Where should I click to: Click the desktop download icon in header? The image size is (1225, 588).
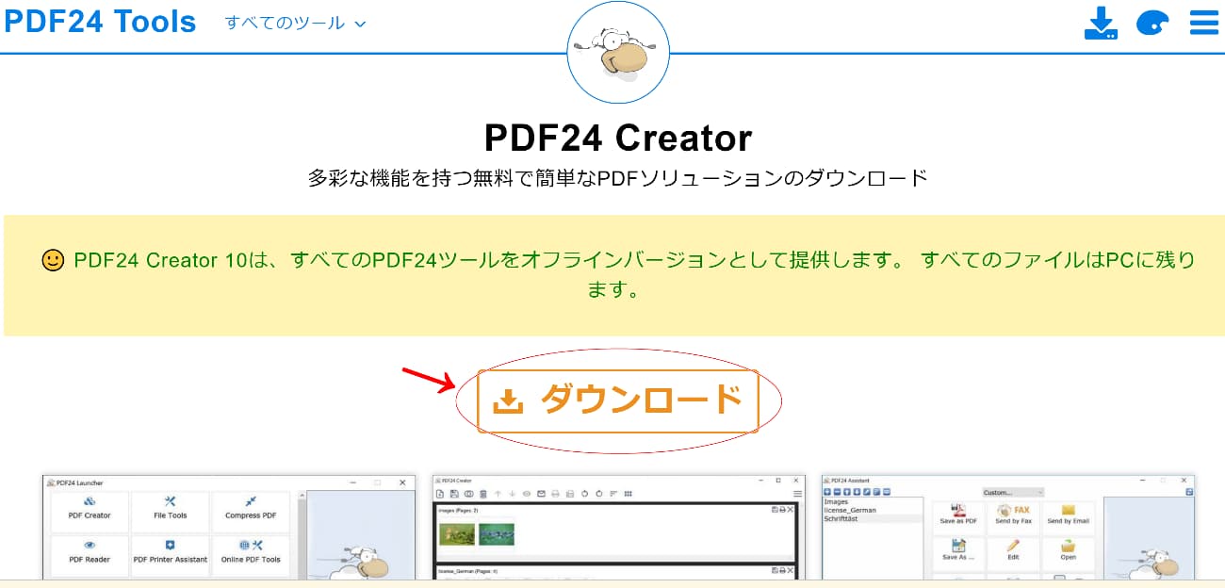tap(1101, 23)
